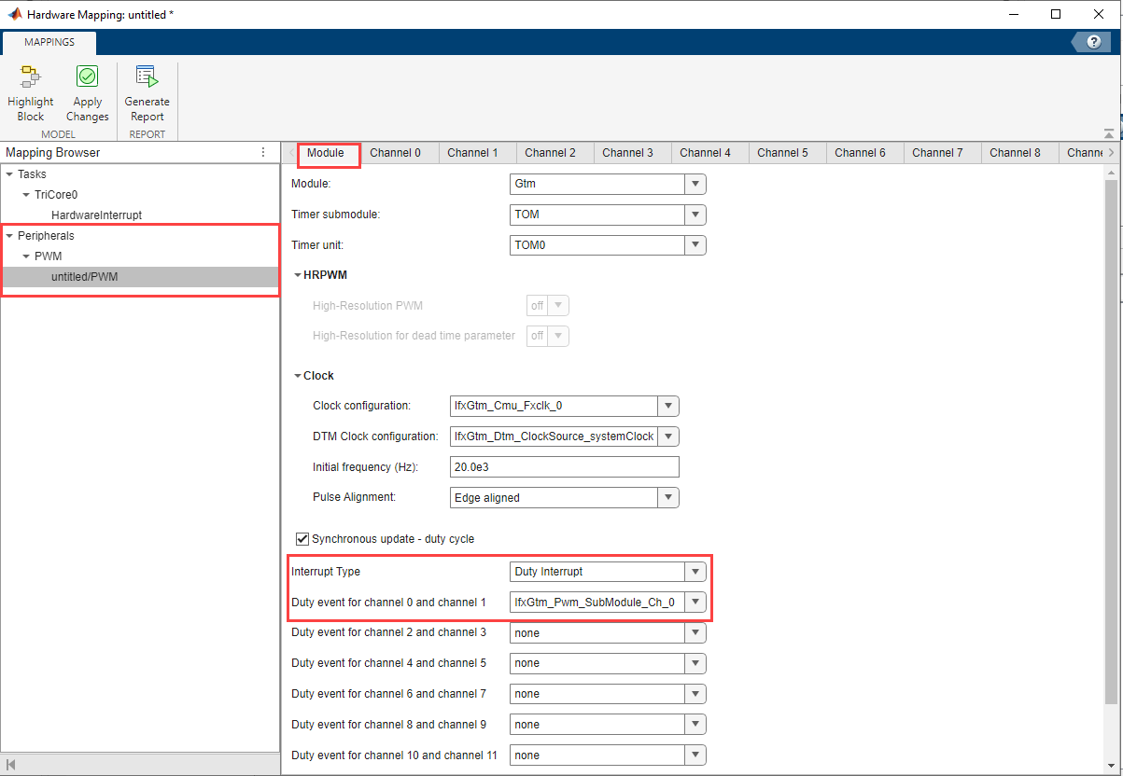The width and height of the screenshot is (1123, 776).
Task: Click the Initial frequency (Hz) field
Action: [x=564, y=467]
